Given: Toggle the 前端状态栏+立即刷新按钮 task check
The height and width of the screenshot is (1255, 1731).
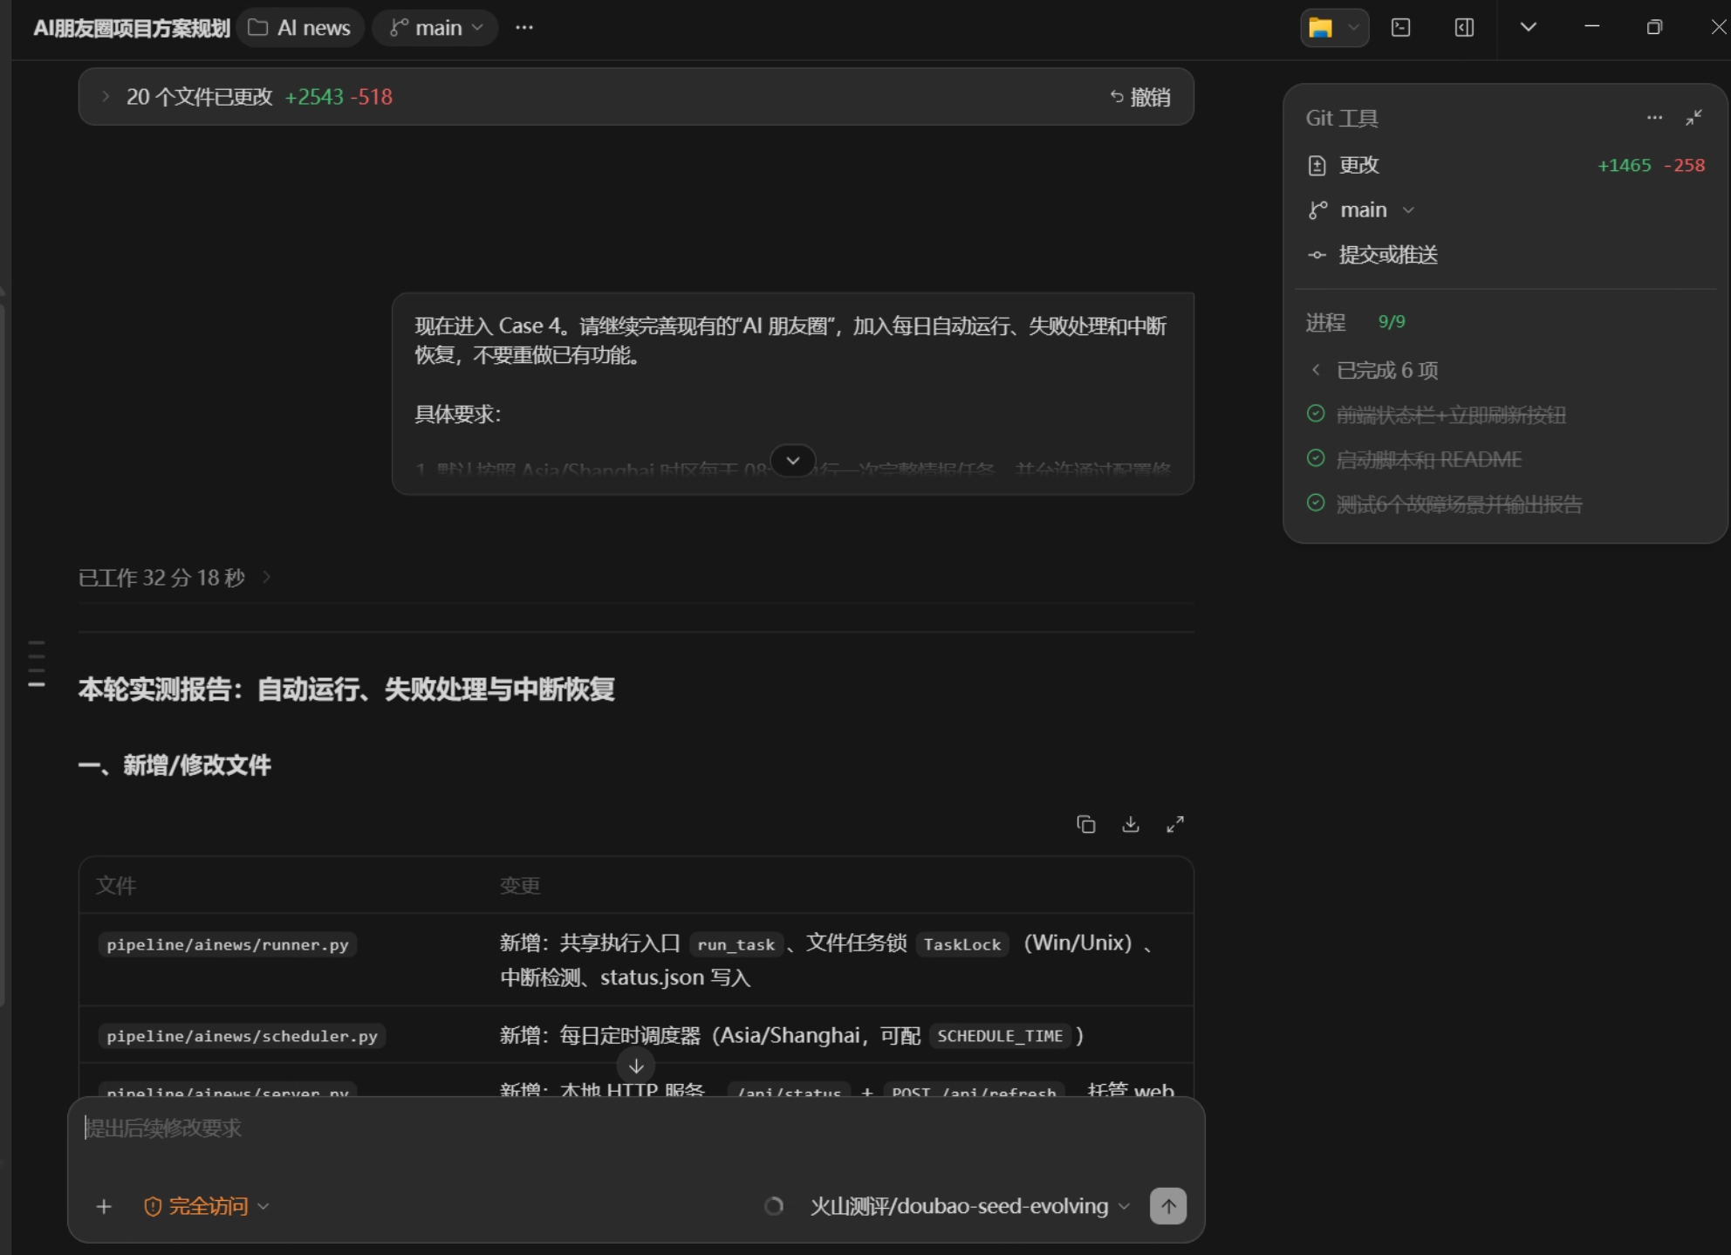Looking at the screenshot, I should point(1316,414).
